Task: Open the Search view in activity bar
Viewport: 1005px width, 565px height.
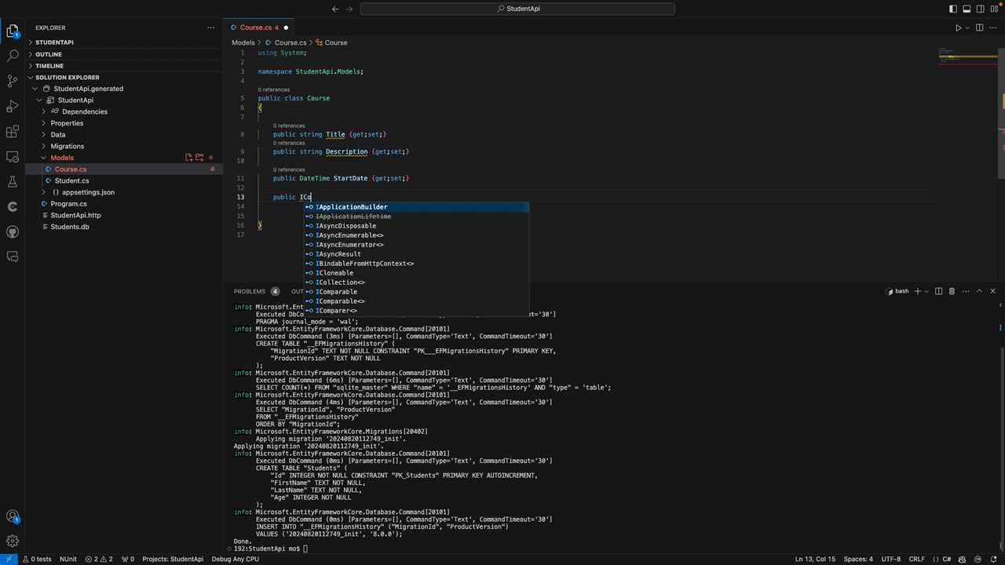Action: (13, 56)
